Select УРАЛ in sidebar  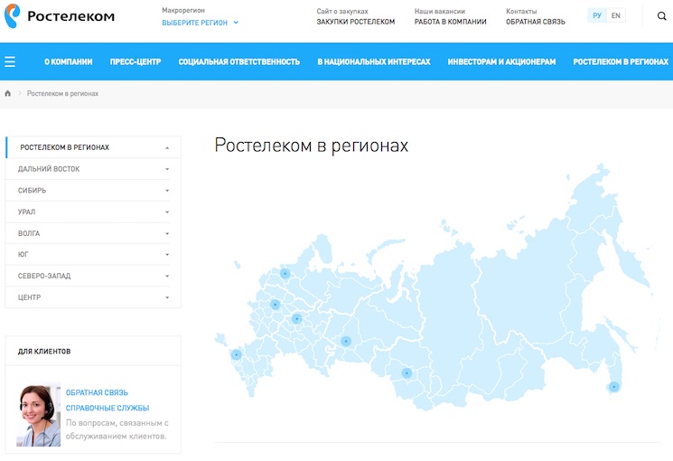26,212
